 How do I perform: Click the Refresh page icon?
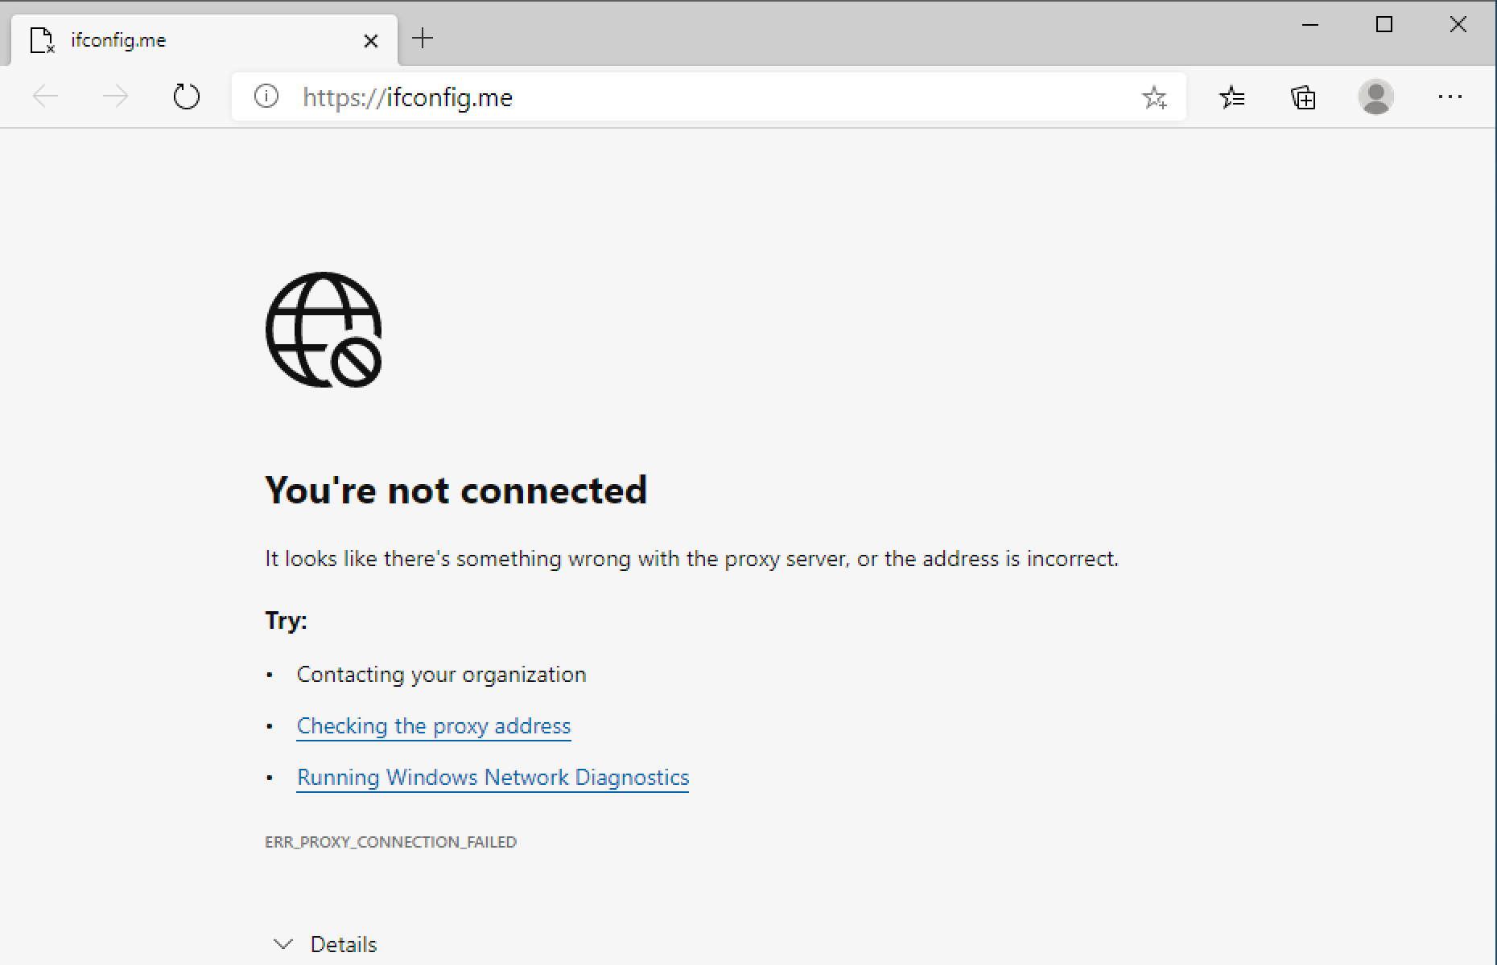tap(186, 96)
